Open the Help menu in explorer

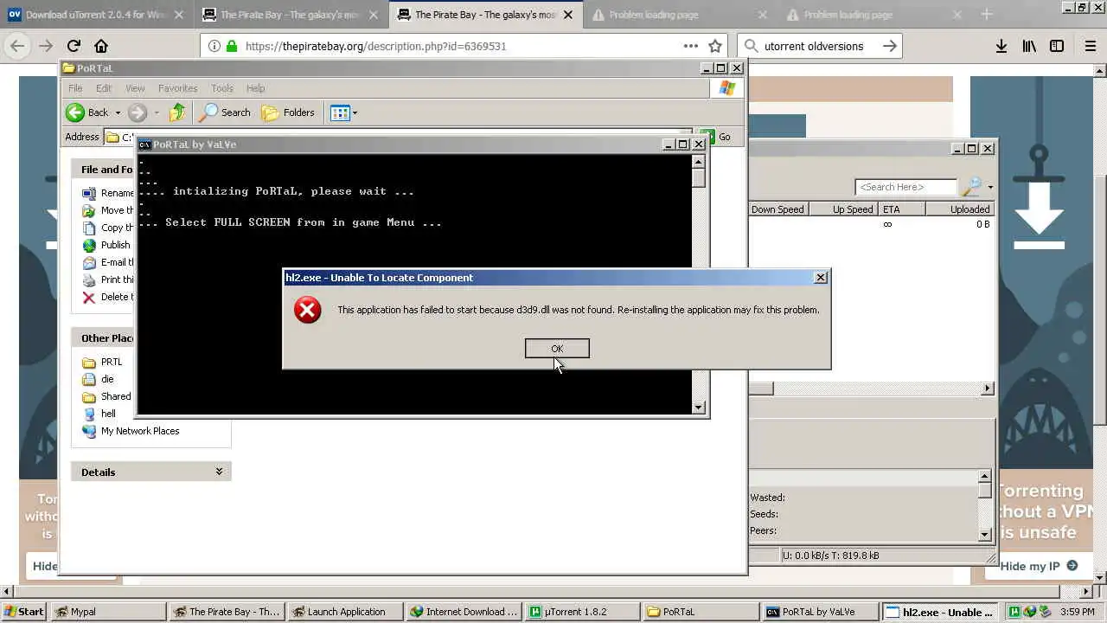click(255, 88)
